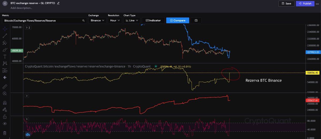Screen dimensions: 321x139
Task: Select the pitchfork drawing tool
Action: pos(5,43)
